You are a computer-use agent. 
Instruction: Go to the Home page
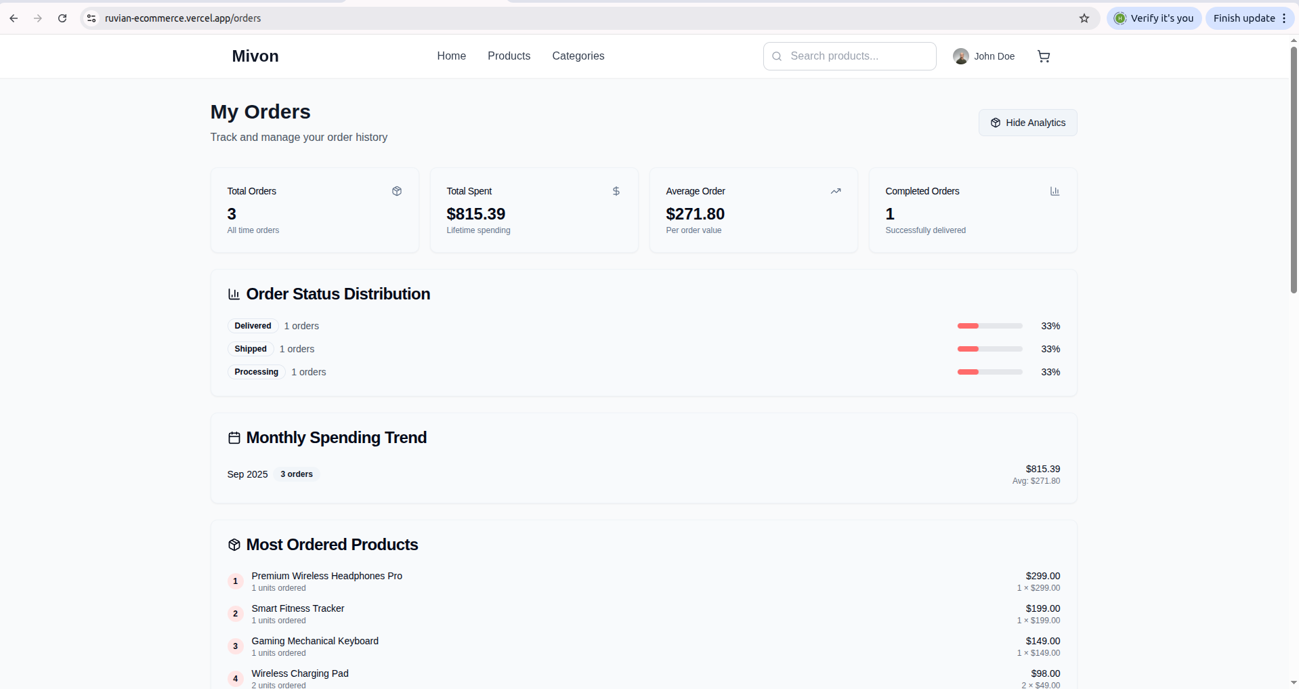click(452, 56)
